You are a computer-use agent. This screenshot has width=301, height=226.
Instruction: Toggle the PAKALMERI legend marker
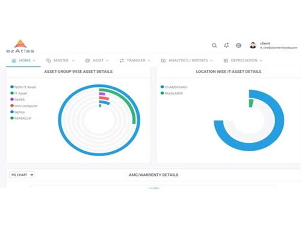[162, 93]
